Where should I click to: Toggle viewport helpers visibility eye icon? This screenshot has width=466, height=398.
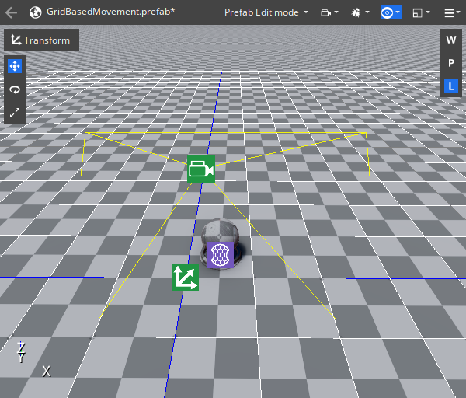click(x=390, y=12)
